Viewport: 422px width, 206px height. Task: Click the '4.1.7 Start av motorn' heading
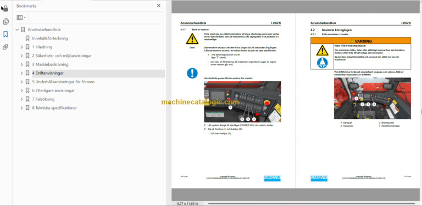pyautogui.click(x=195, y=29)
